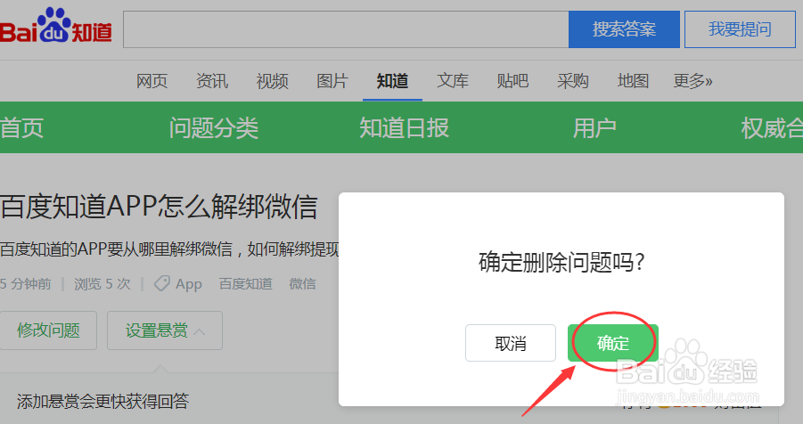This screenshot has width=803, height=424.
Task: Collapse the 设置悬赏 dropdown
Action: (165, 330)
